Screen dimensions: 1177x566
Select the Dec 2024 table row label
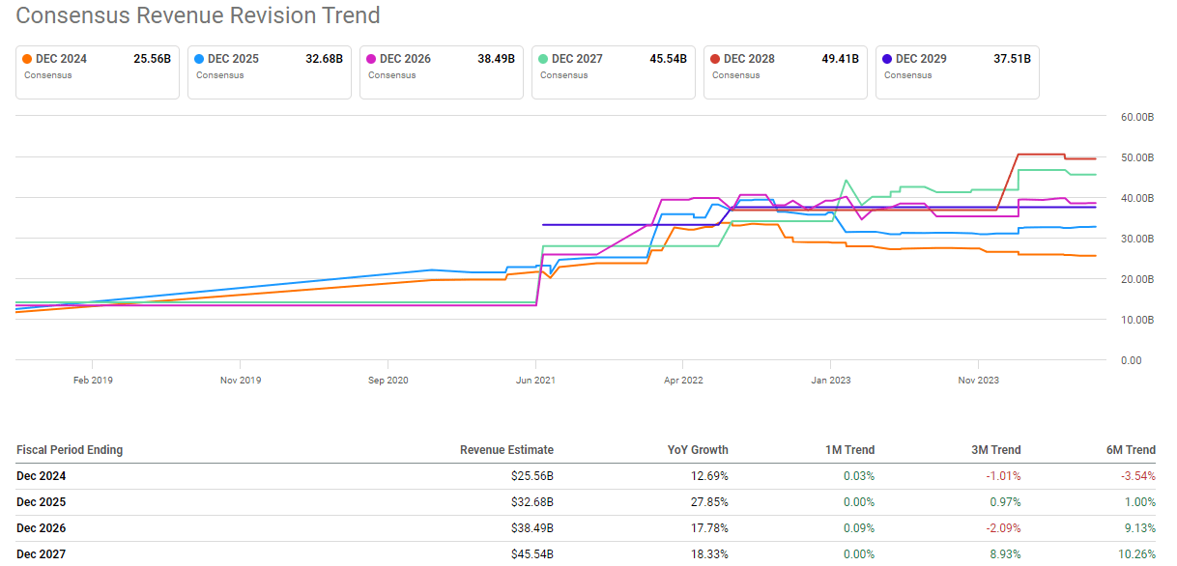tap(42, 475)
